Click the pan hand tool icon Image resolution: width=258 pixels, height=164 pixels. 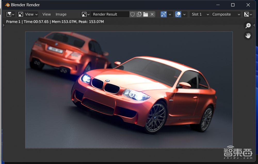pyautogui.click(x=248, y=36)
